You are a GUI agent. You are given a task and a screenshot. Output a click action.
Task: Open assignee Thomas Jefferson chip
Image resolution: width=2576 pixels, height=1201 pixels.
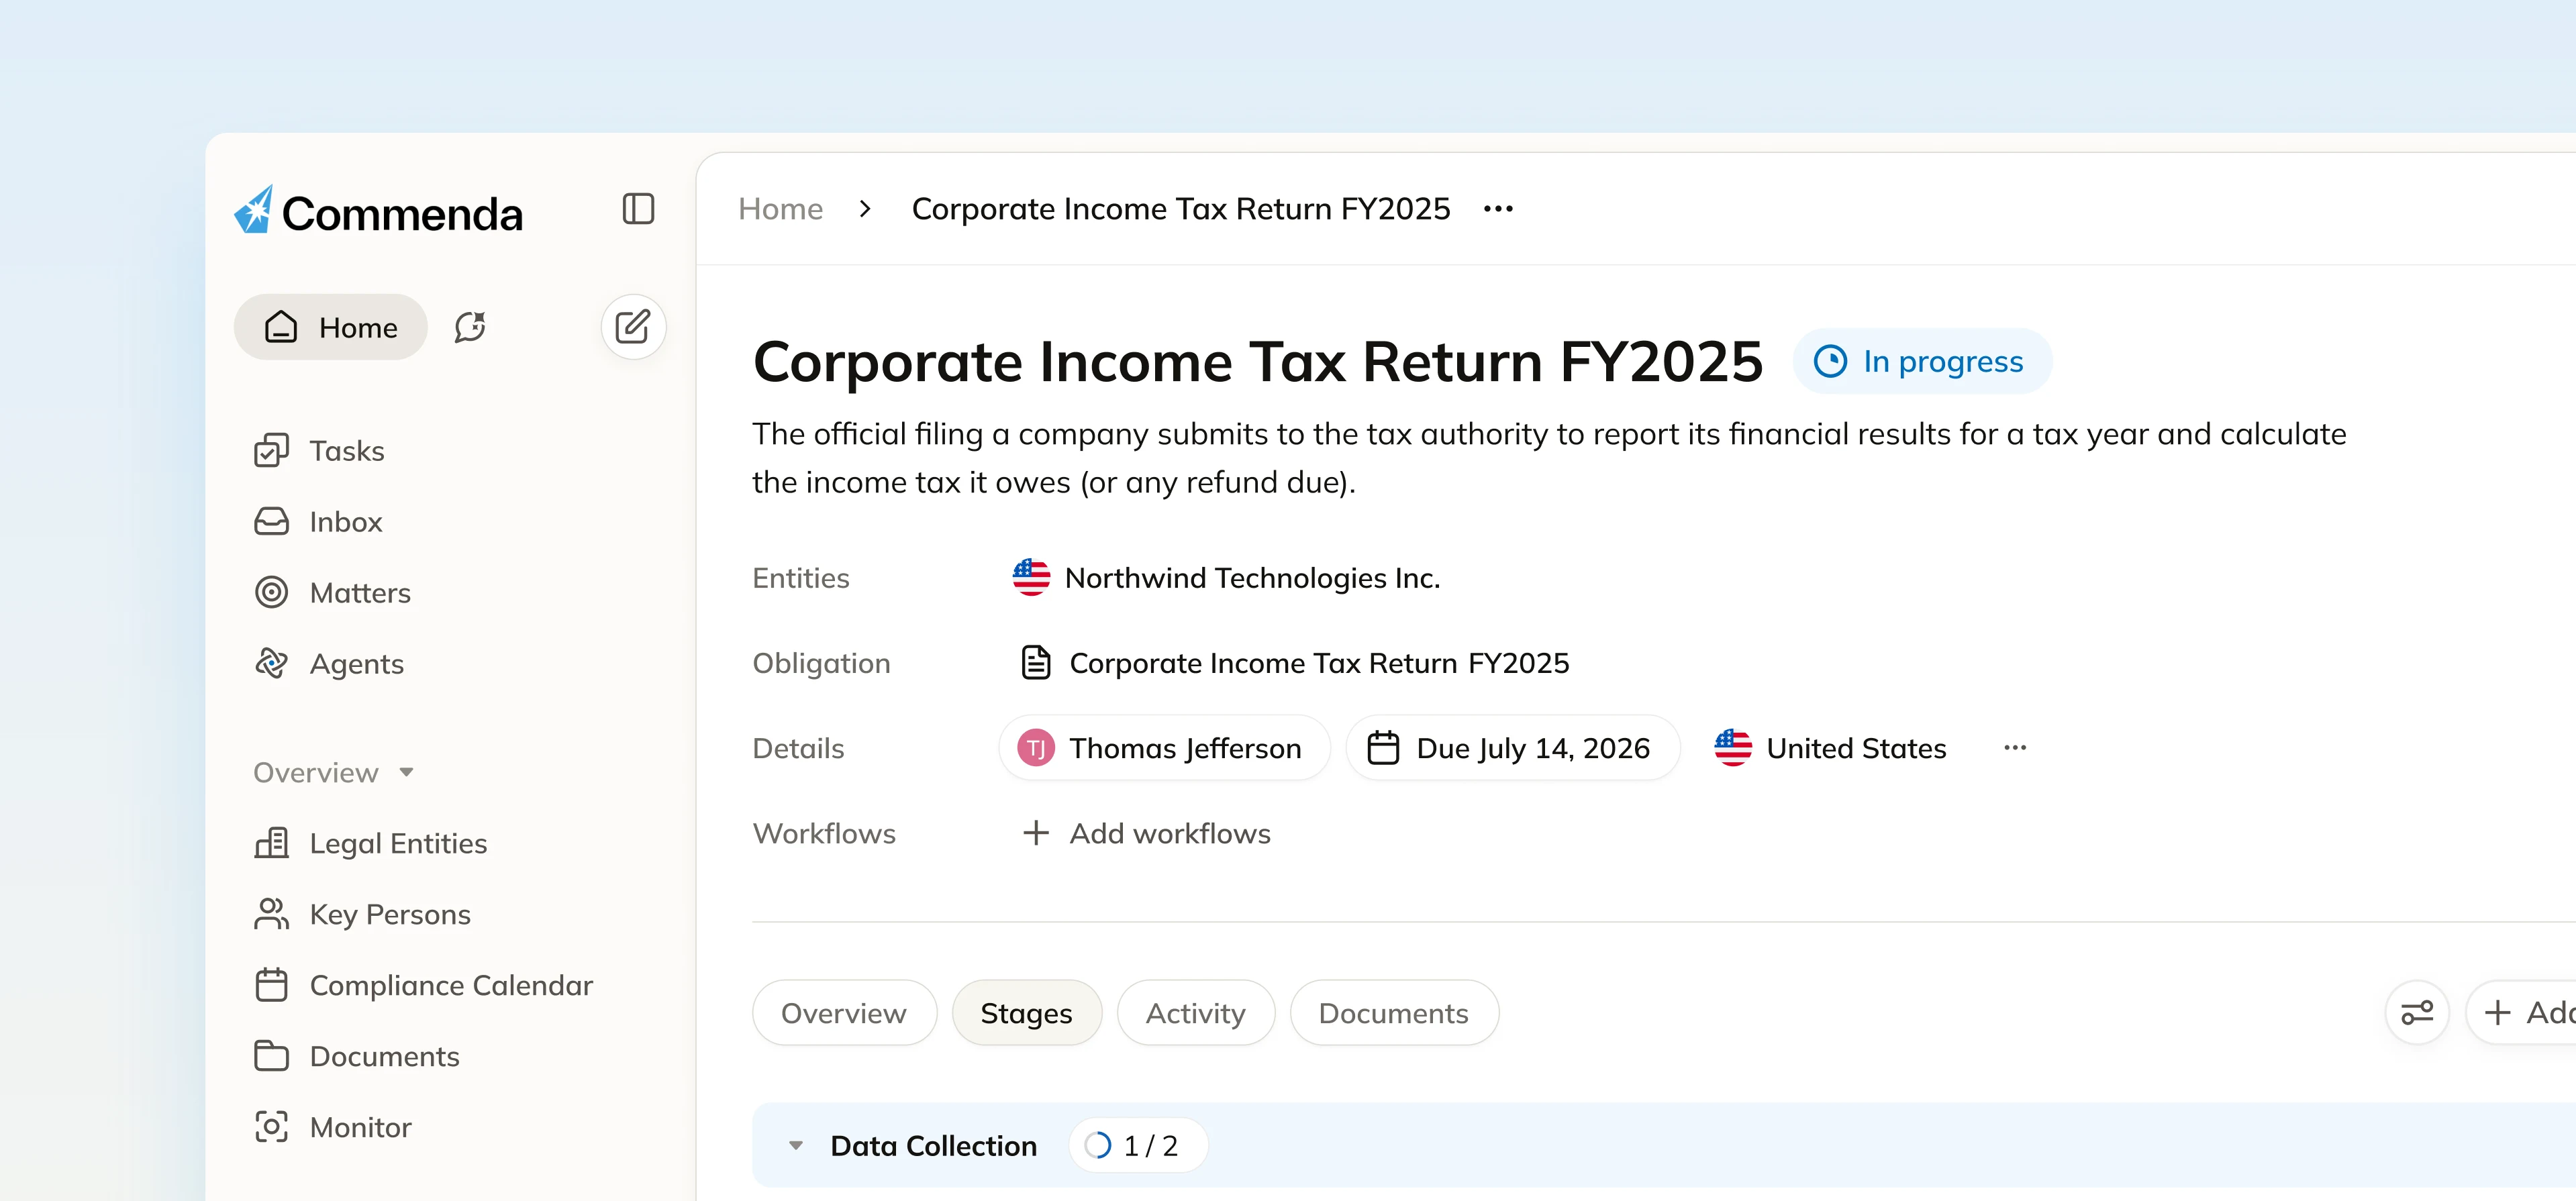(x=1164, y=749)
